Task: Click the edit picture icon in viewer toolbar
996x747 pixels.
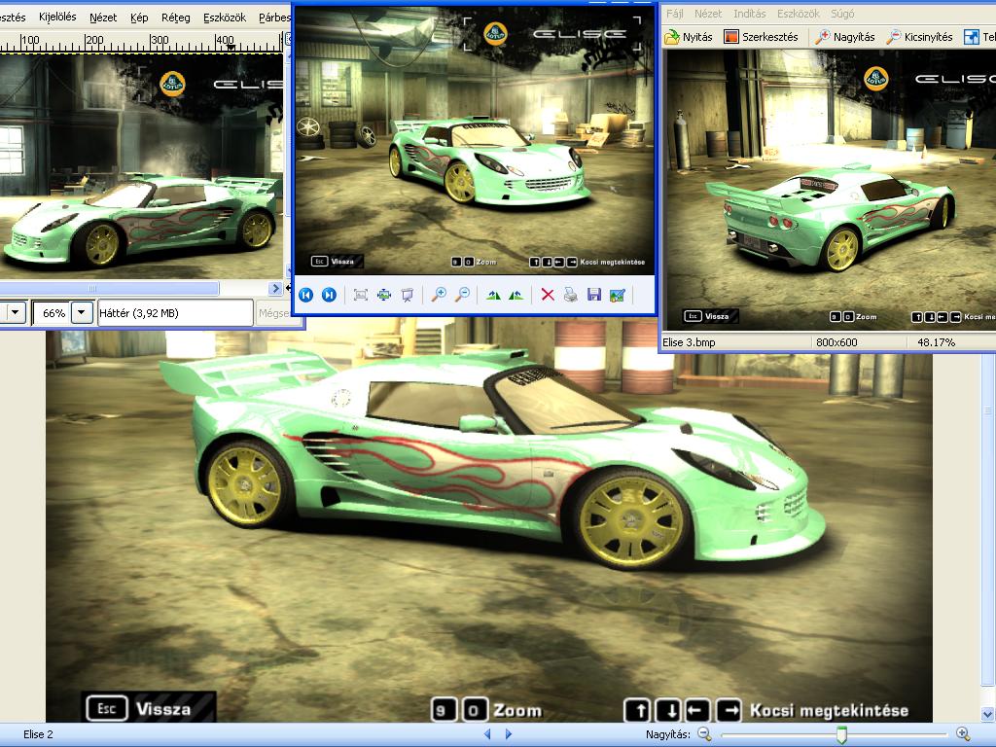Action: click(x=618, y=295)
